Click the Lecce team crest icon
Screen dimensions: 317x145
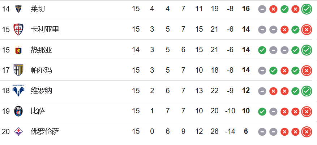(x=18, y=9)
